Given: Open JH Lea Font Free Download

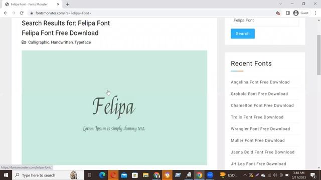Looking at the screenshot, I should click(259, 163).
